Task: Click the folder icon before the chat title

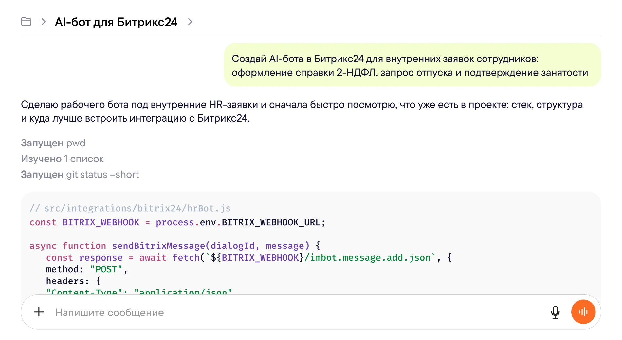Action: coord(26,22)
